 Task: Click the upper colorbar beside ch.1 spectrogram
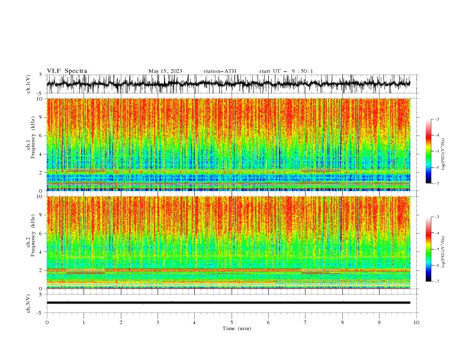429,151
